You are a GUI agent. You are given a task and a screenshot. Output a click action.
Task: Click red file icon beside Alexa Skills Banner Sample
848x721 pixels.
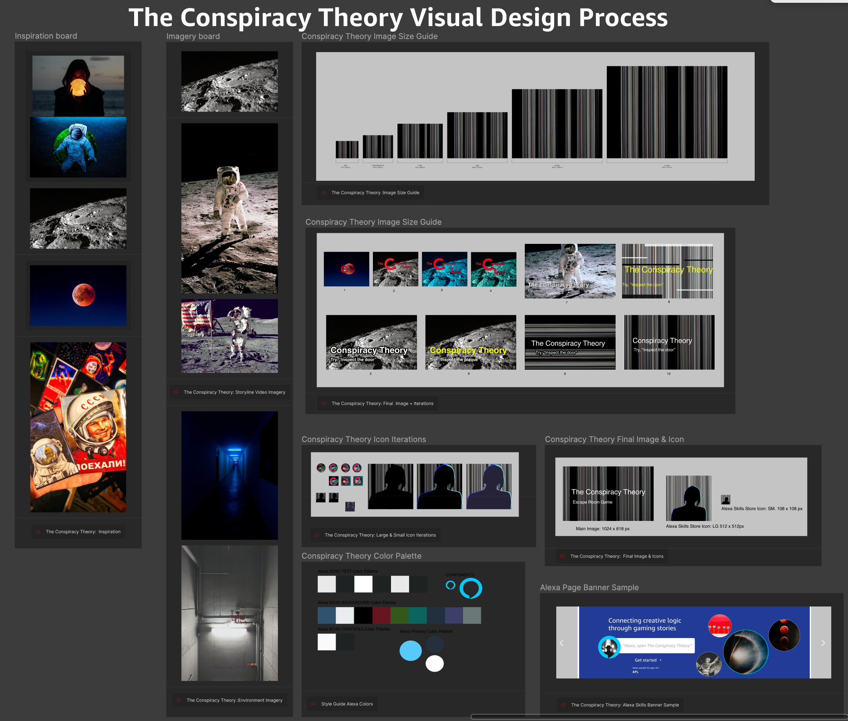point(563,705)
